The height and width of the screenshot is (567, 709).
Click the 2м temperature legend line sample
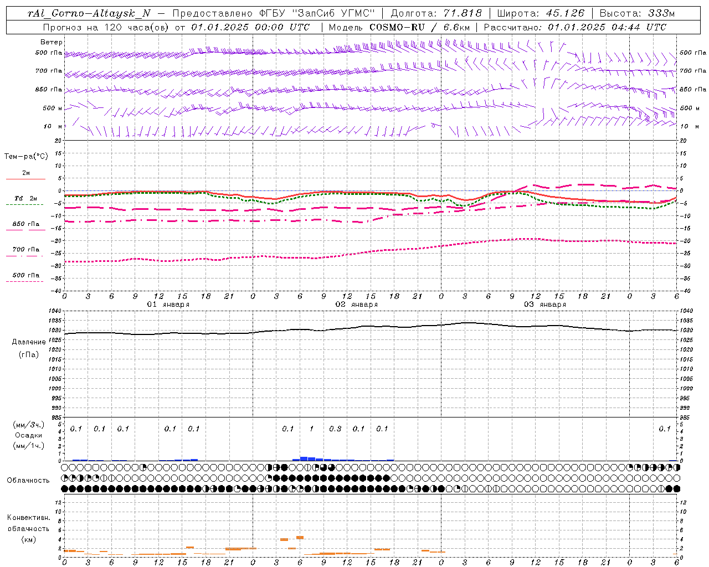pyautogui.click(x=25, y=179)
